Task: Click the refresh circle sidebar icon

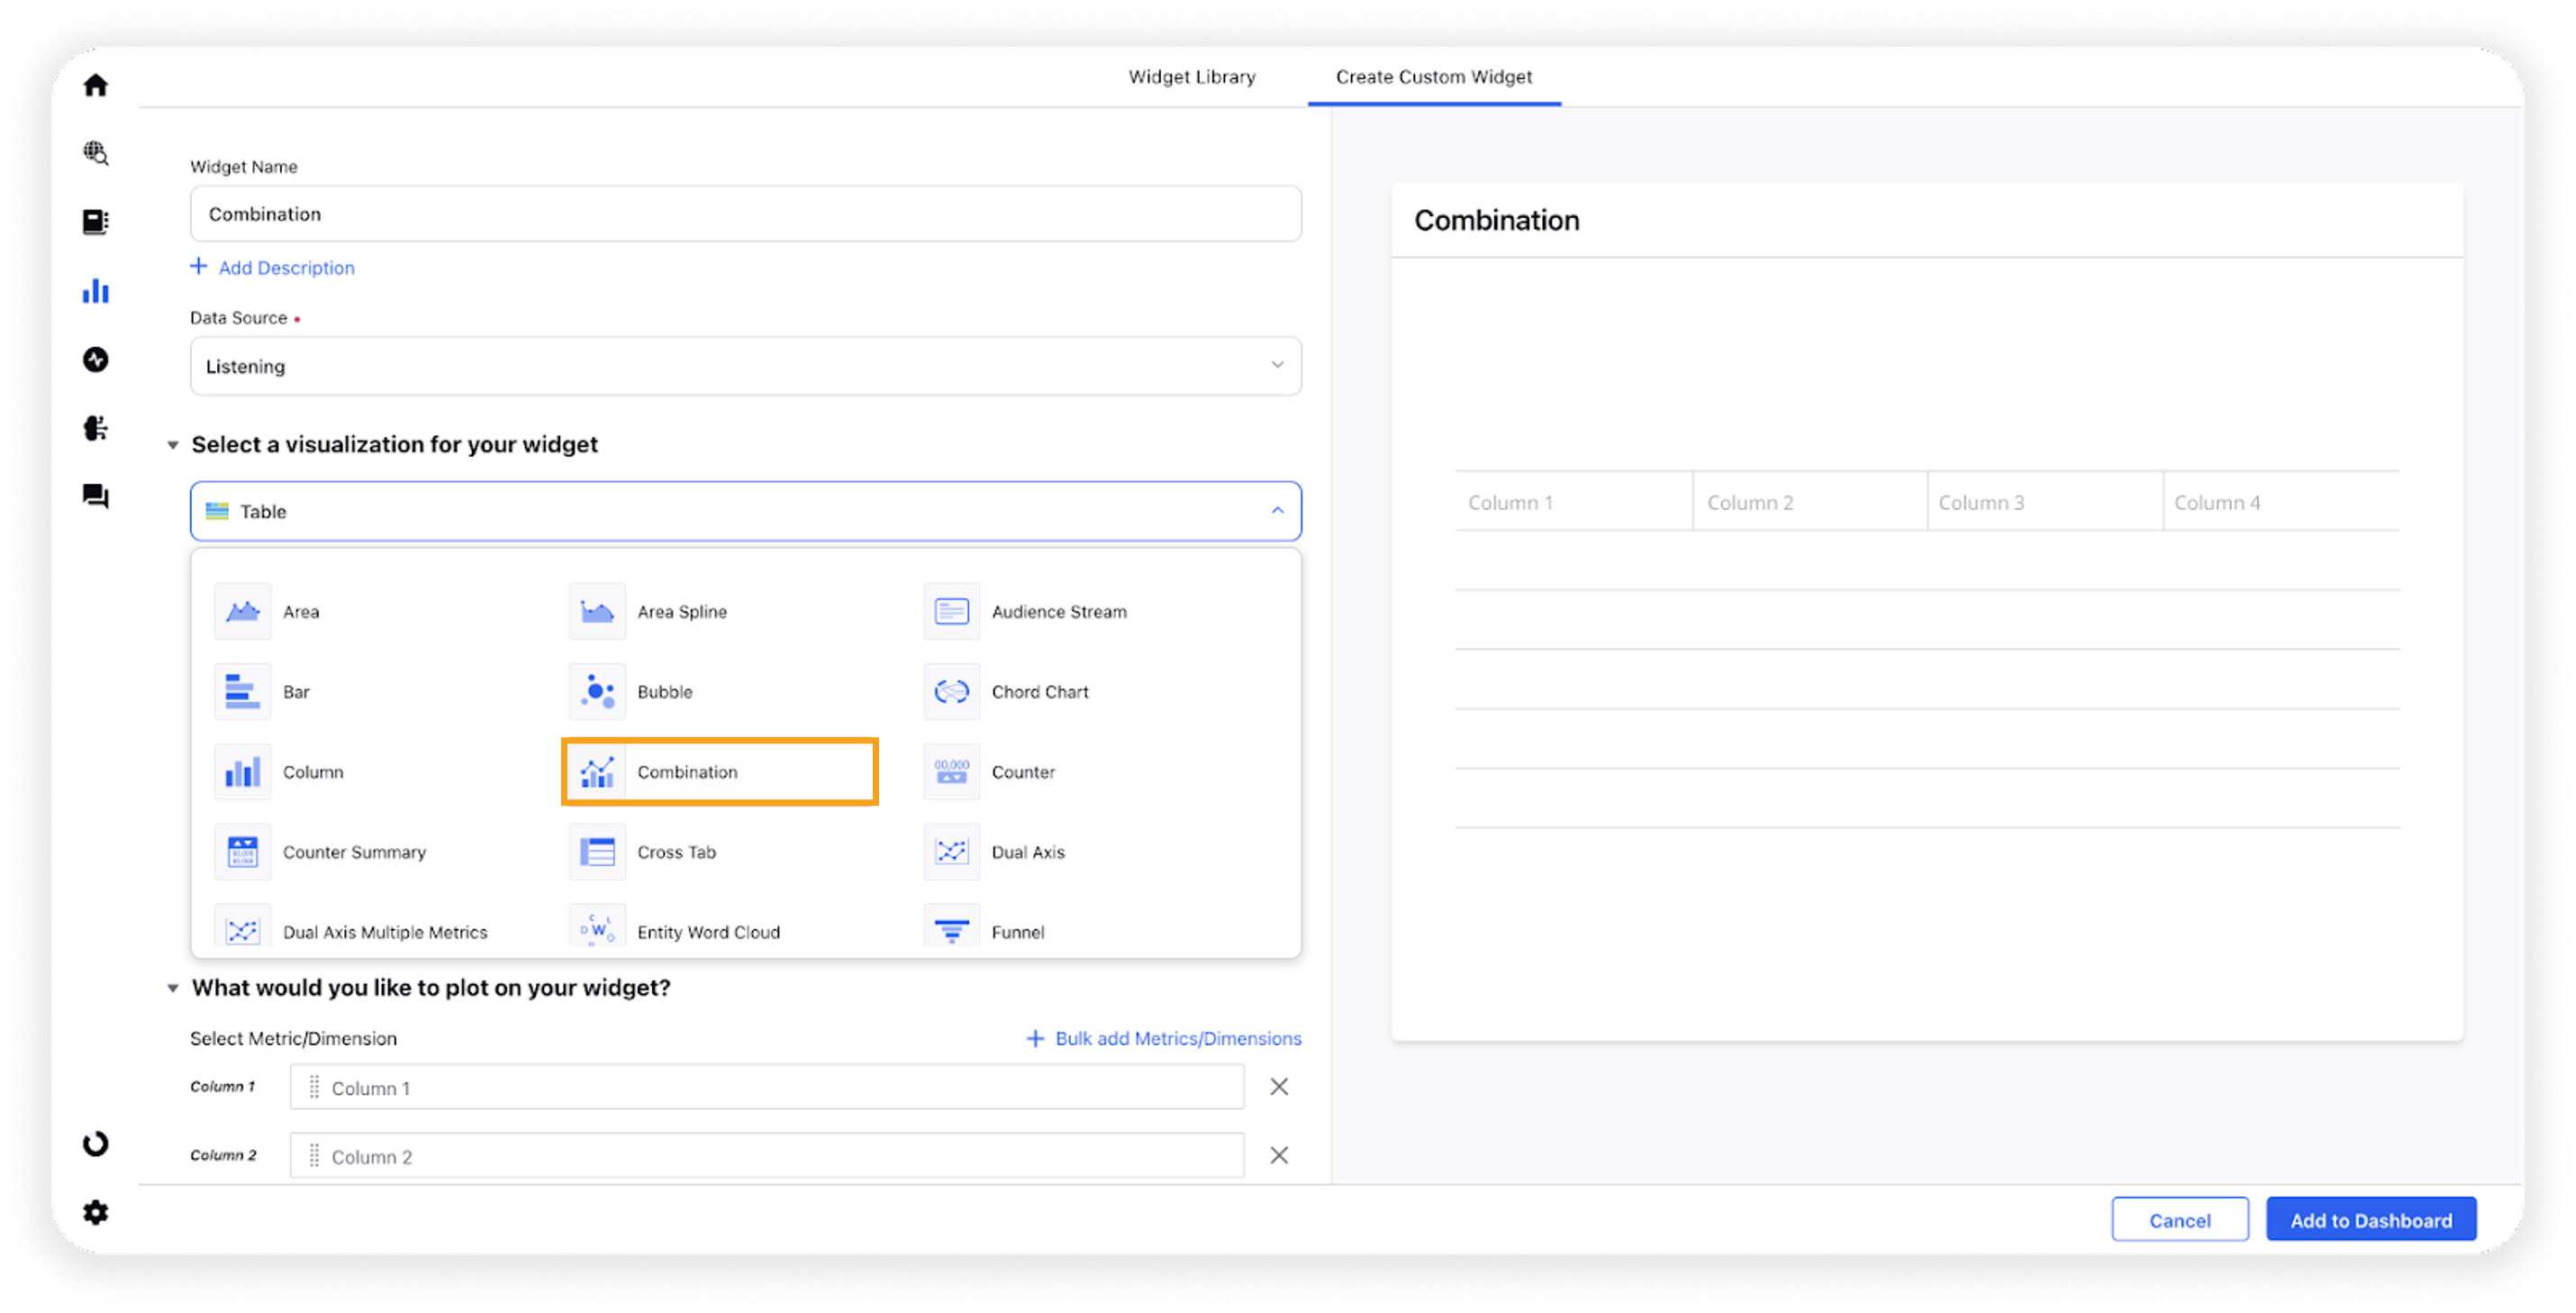Action: [96, 1144]
